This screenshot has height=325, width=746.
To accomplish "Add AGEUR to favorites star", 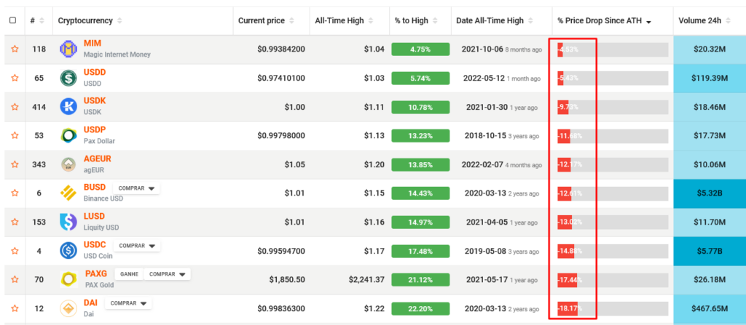I will point(15,164).
